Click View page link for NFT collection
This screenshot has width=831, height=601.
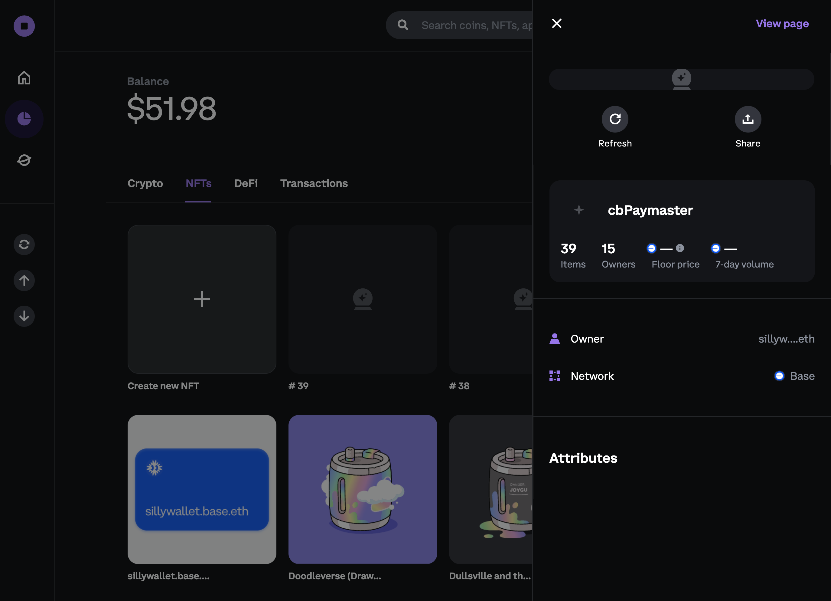coord(783,23)
